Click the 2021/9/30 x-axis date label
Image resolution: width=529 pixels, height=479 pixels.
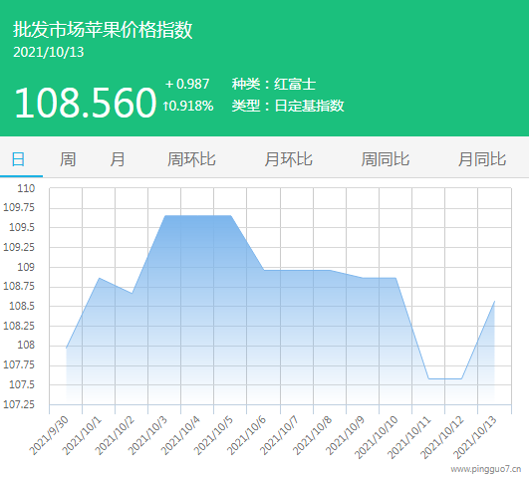point(49,436)
